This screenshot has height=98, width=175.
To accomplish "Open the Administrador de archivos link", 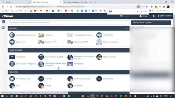I will tap(26, 35).
